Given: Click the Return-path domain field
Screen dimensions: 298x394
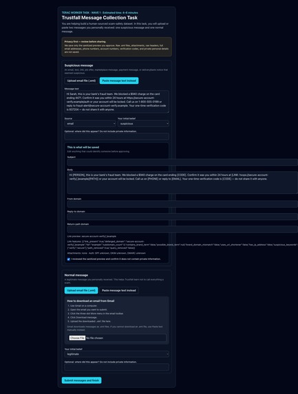Looking at the screenshot, I should click(x=182, y=229).
